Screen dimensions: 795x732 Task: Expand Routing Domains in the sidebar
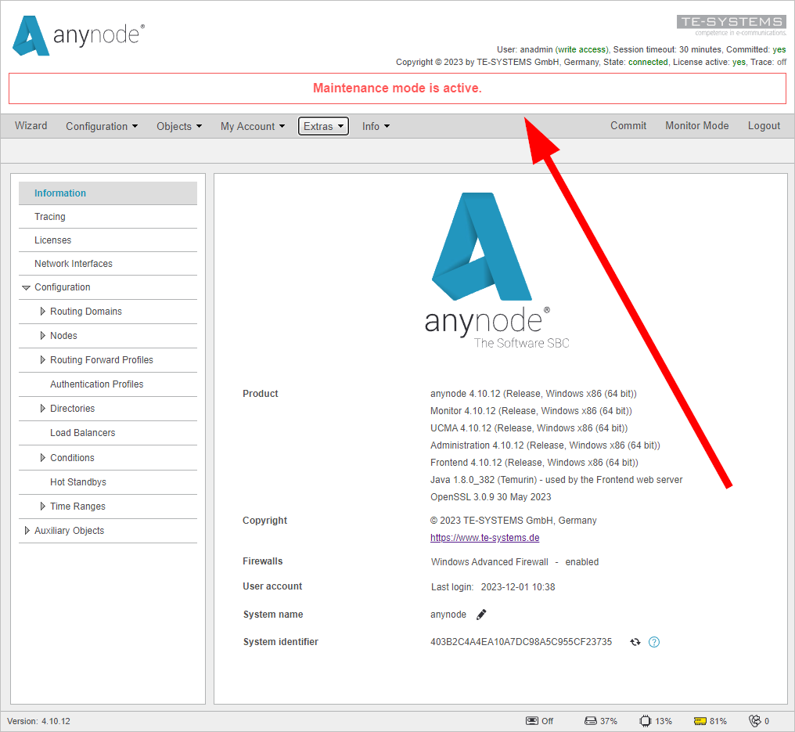[x=43, y=311]
